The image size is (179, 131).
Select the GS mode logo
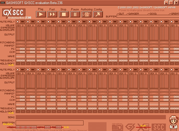[131, 126]
